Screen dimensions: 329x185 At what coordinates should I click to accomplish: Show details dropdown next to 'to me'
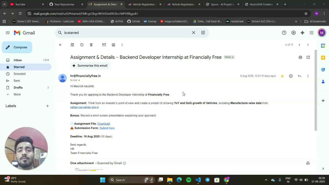pos(79,80)
